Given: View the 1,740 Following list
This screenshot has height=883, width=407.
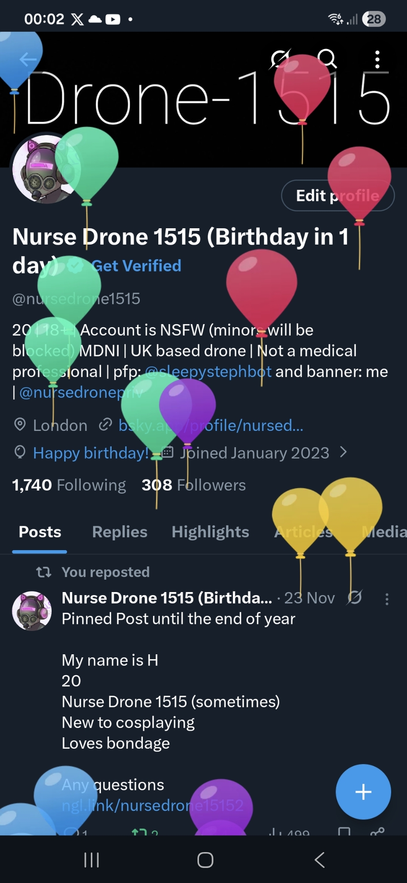Looking at the screenshot, I should pyautogui.click(x=69, y=485).
